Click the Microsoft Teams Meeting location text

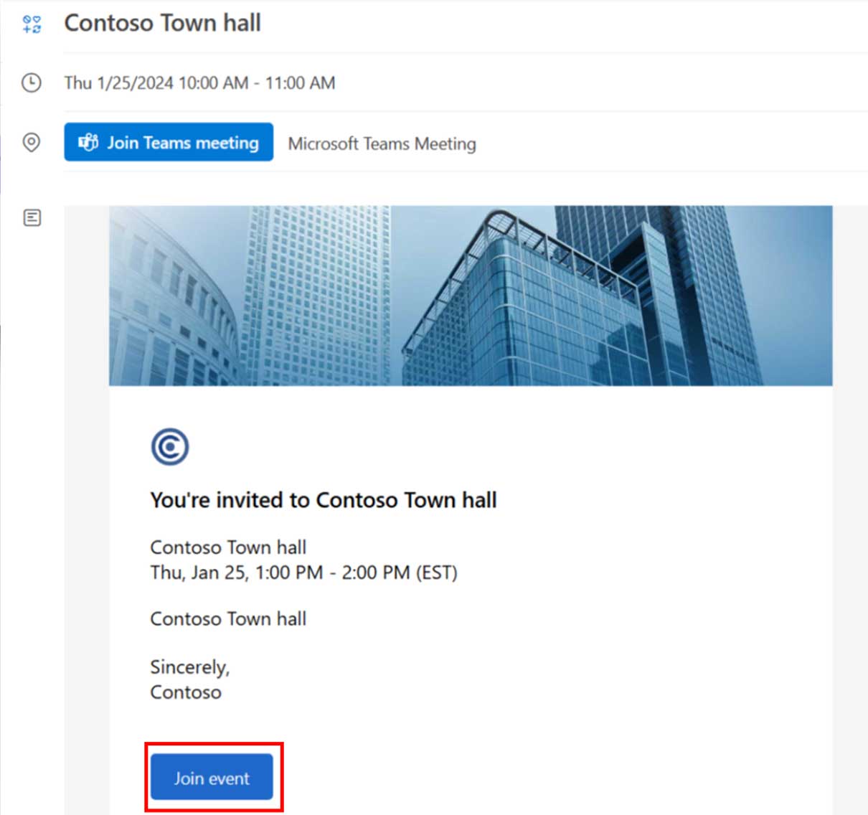click(x=382, y=143)
